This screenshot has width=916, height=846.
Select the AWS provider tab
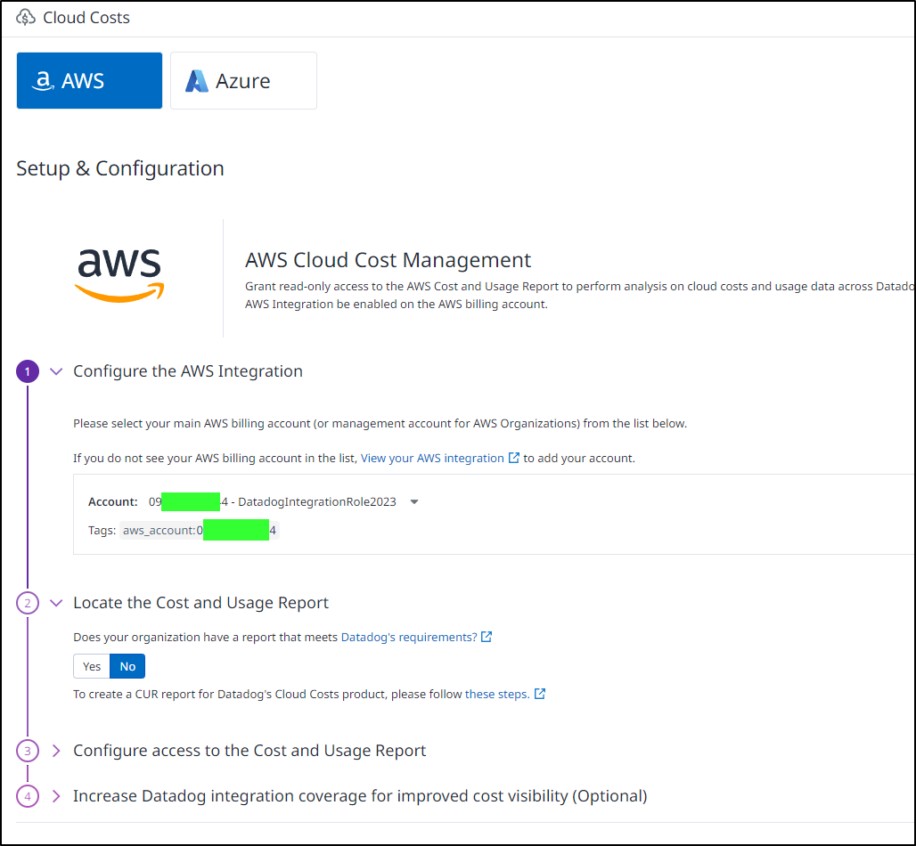(89, 80)
